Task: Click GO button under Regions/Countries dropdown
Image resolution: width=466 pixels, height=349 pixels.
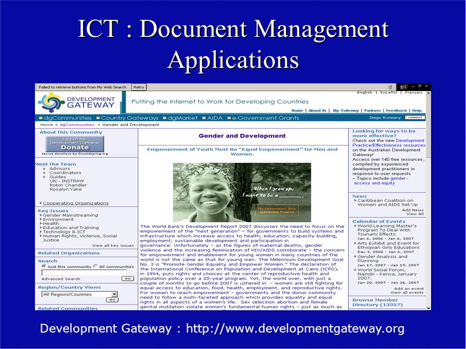Action: [x=112, y=300]
